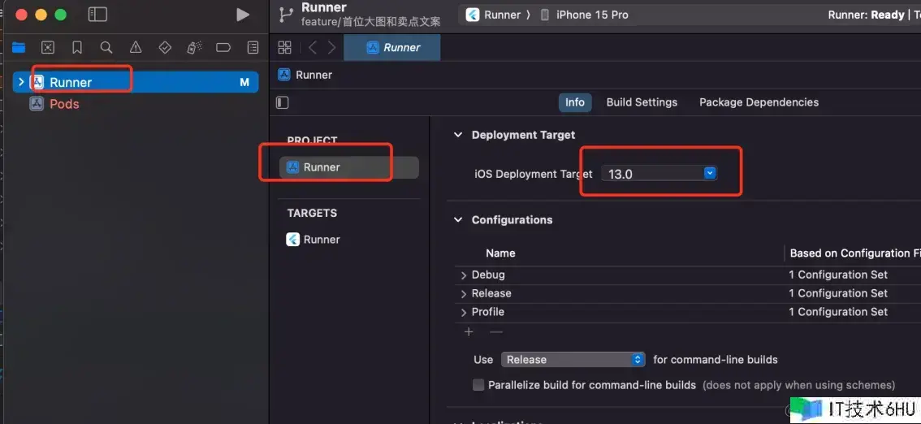921x424 pixels.
Task: Select Runner project in navigator
Action: pyautogui.click(x=135, y=82)
